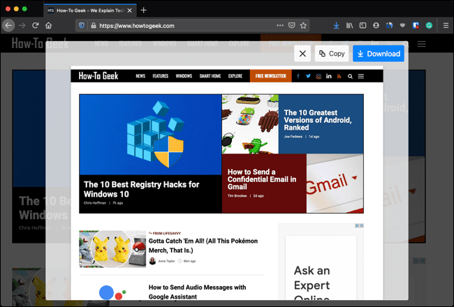Download the captured screenshot
Screen dimensions: 454x307
click(378, 54)
